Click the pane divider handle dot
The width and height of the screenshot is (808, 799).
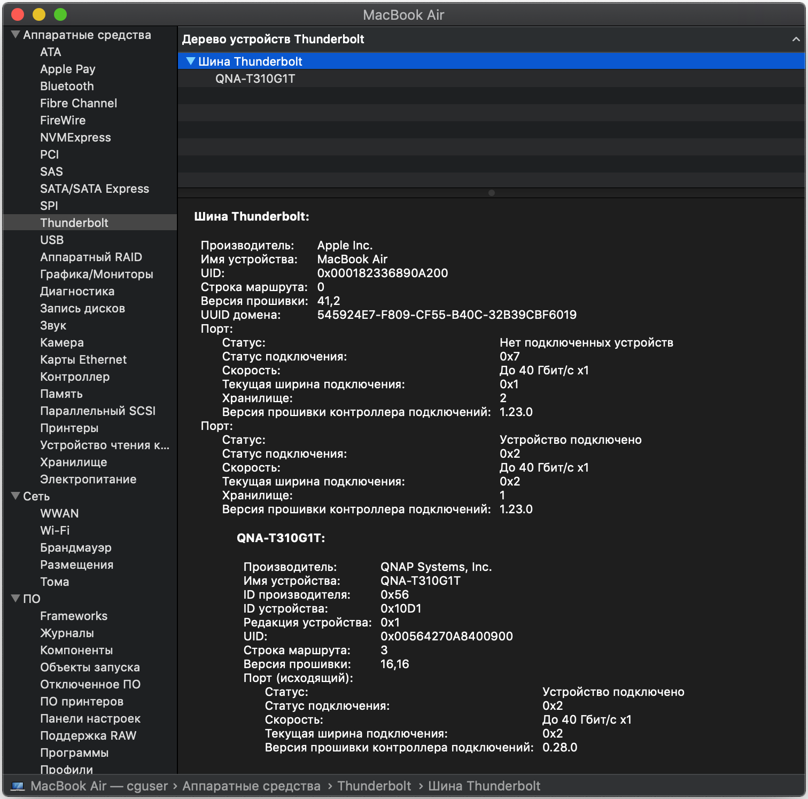492,193
